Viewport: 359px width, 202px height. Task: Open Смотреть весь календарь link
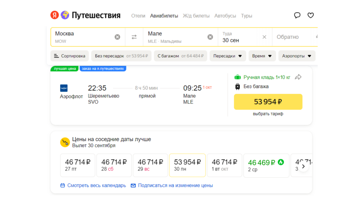point(93,186)
